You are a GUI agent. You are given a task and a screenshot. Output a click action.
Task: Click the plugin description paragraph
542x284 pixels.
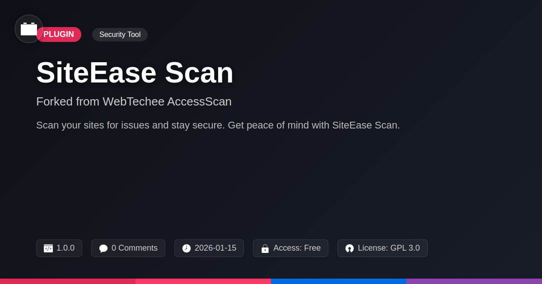pyautogui.click(x=218, y=125)
